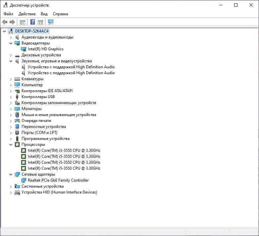Select the first High Definition Audio device

click(x=71, y=67)
